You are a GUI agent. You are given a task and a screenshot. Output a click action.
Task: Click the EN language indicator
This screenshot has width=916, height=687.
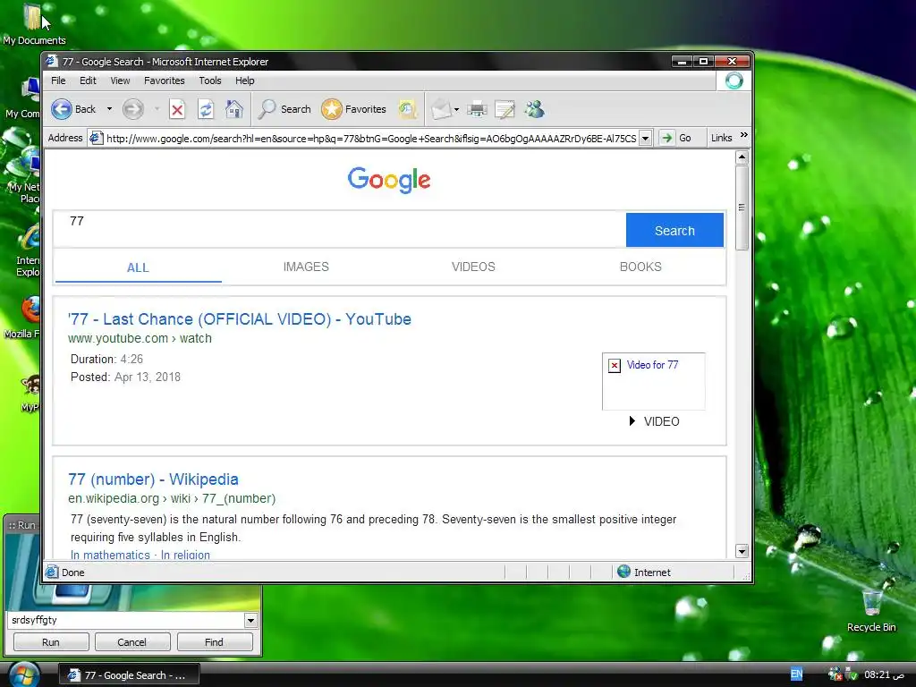[x=796, y=674]
